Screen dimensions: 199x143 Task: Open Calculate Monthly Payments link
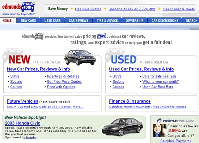[130, 107]
